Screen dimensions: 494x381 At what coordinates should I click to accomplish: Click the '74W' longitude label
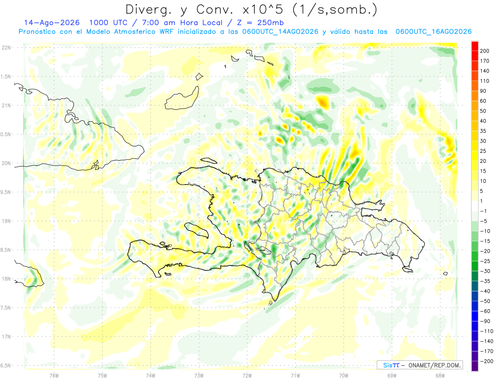coord(151,375)
